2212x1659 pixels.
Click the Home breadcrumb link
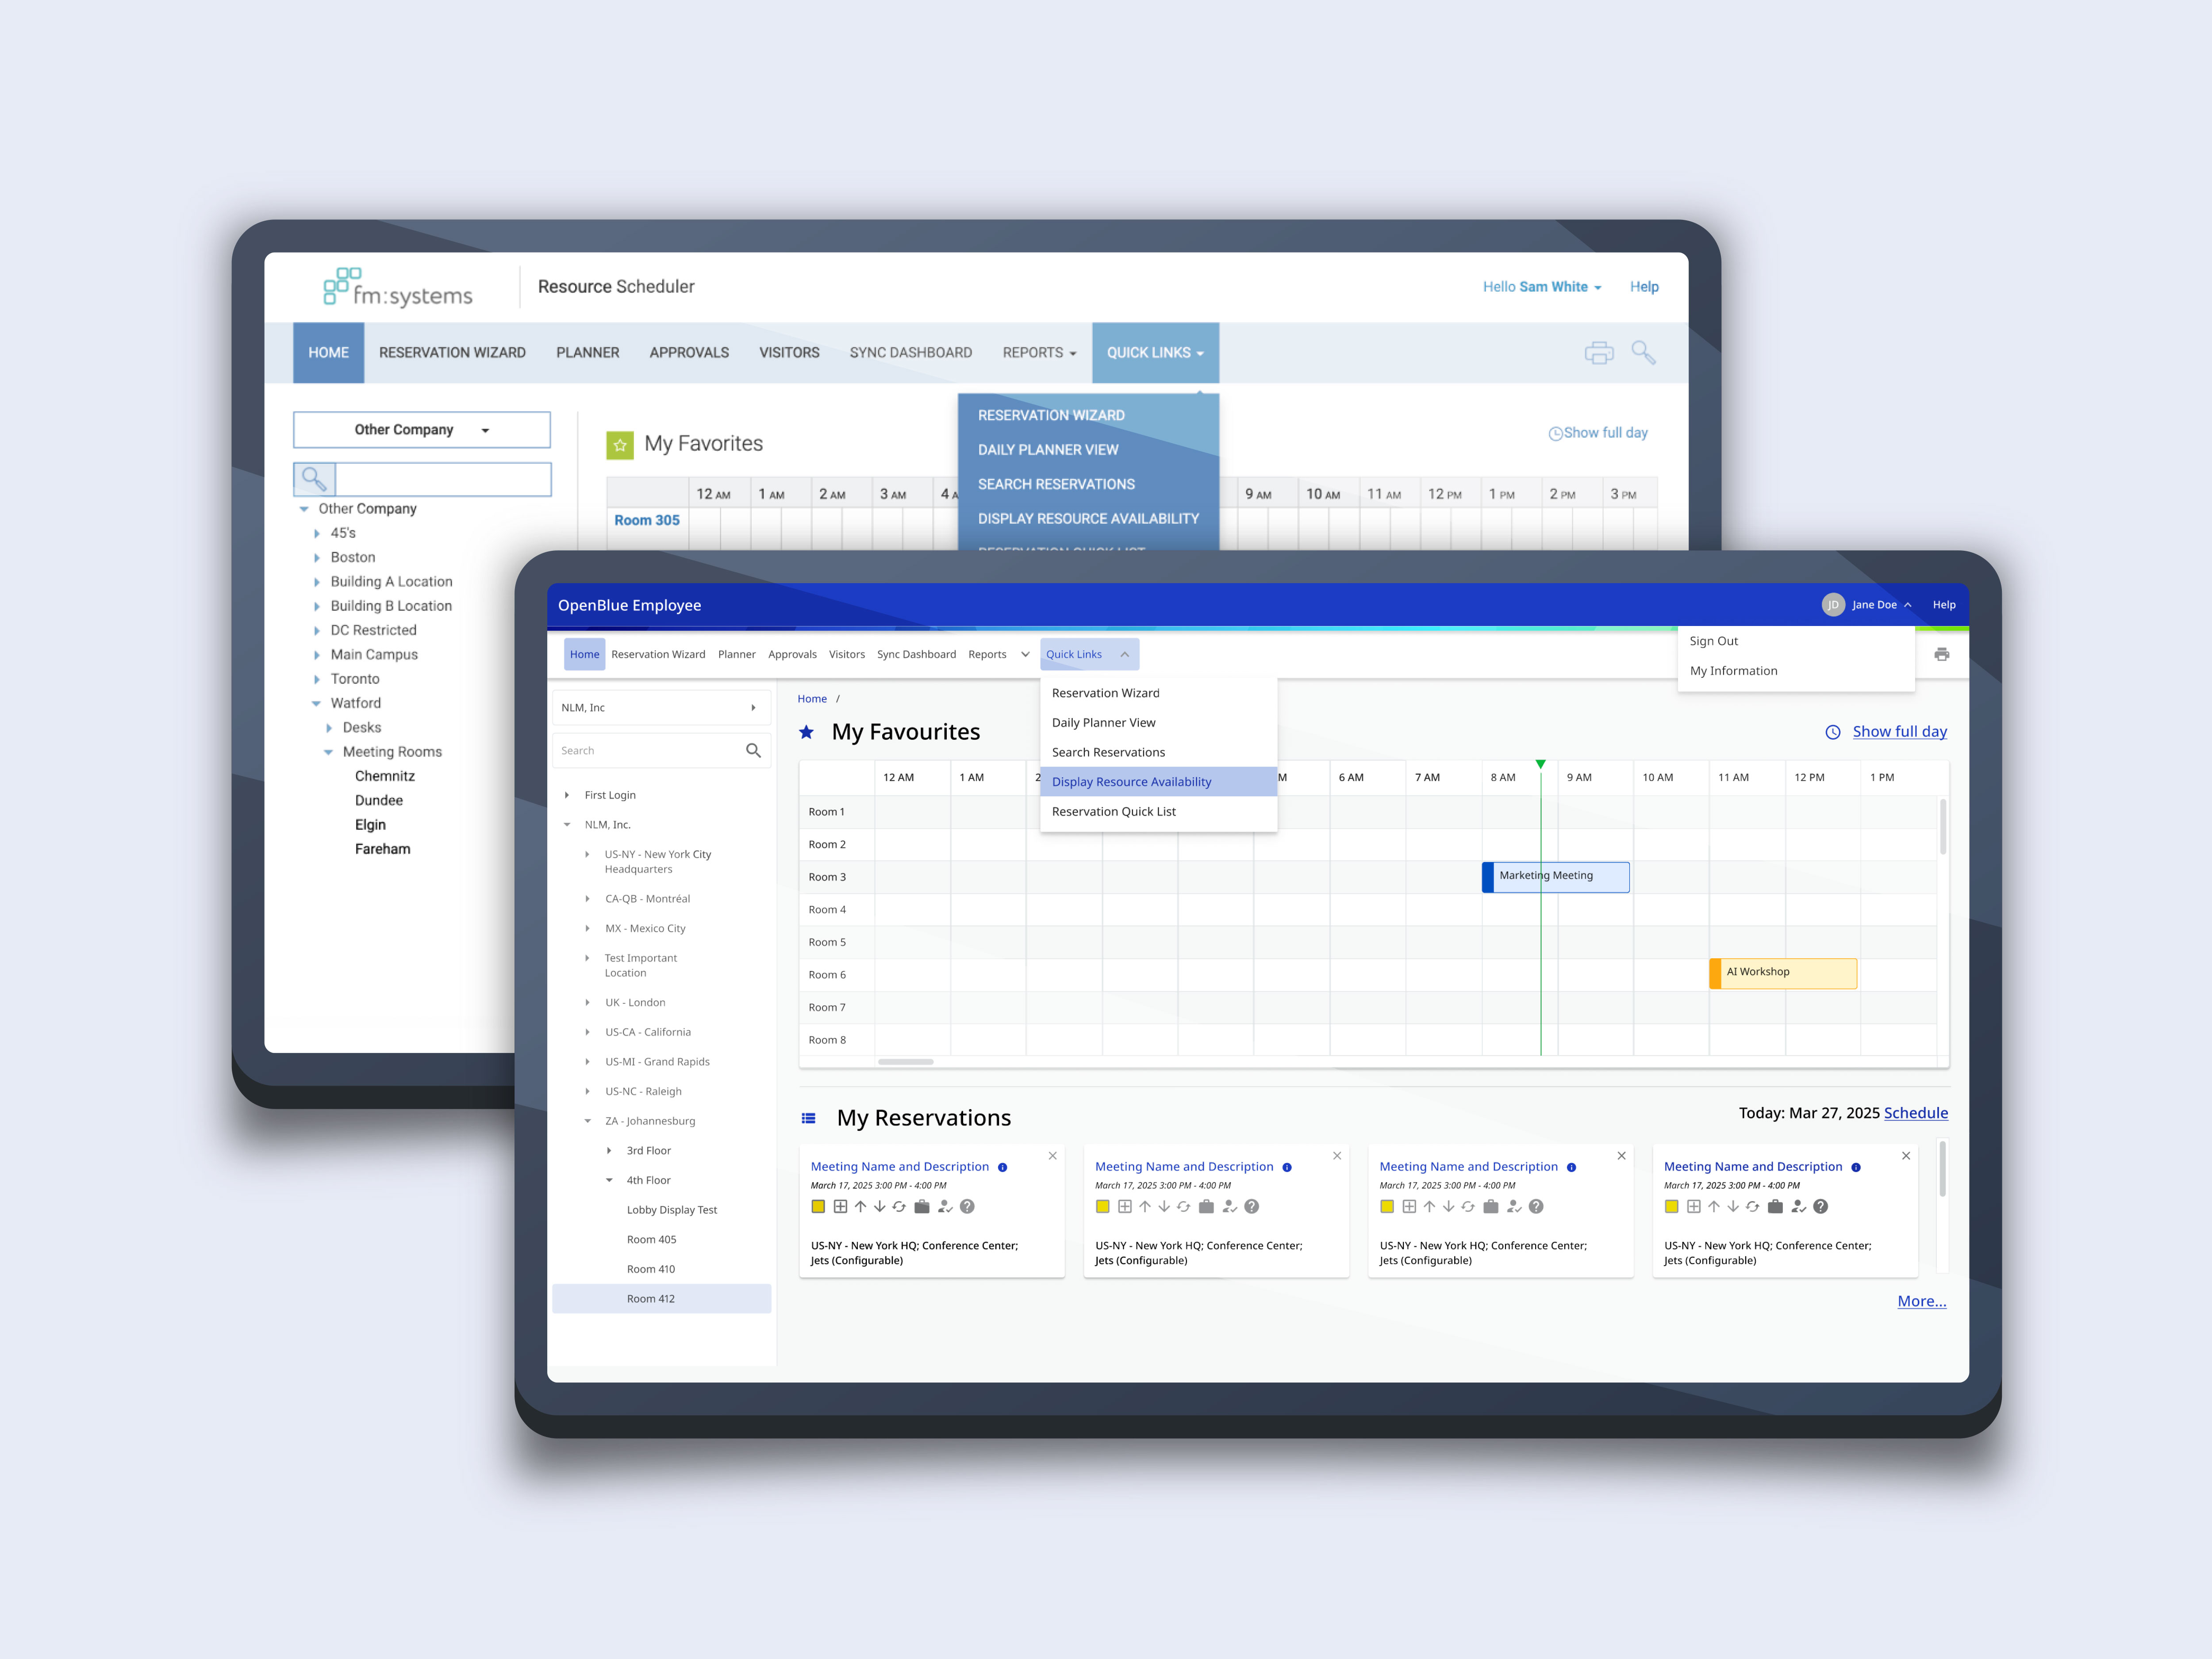tap(812, 699)
